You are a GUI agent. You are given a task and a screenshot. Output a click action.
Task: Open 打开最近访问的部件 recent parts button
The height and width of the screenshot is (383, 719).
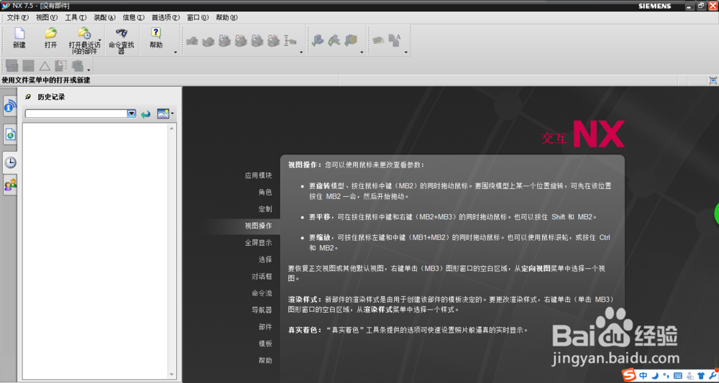84,40
